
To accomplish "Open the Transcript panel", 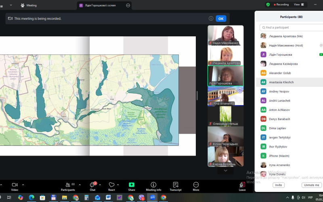I will pyautogui.click(x=175, y=185).
